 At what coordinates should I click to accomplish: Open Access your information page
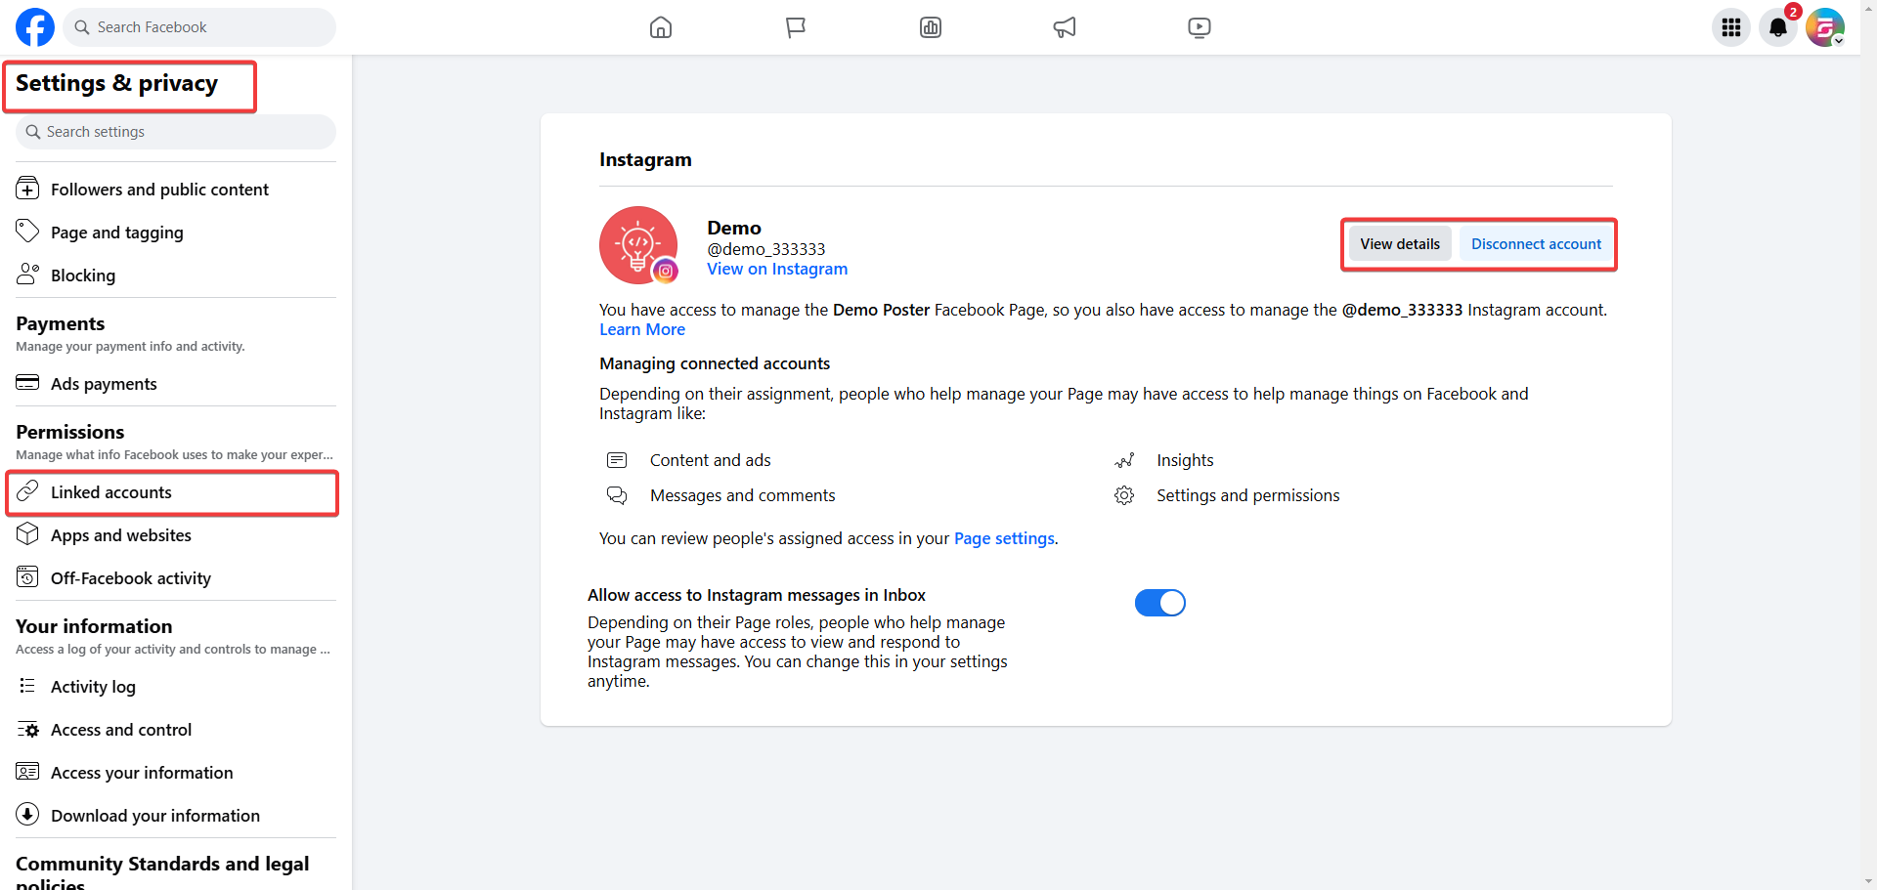point(176,773)
